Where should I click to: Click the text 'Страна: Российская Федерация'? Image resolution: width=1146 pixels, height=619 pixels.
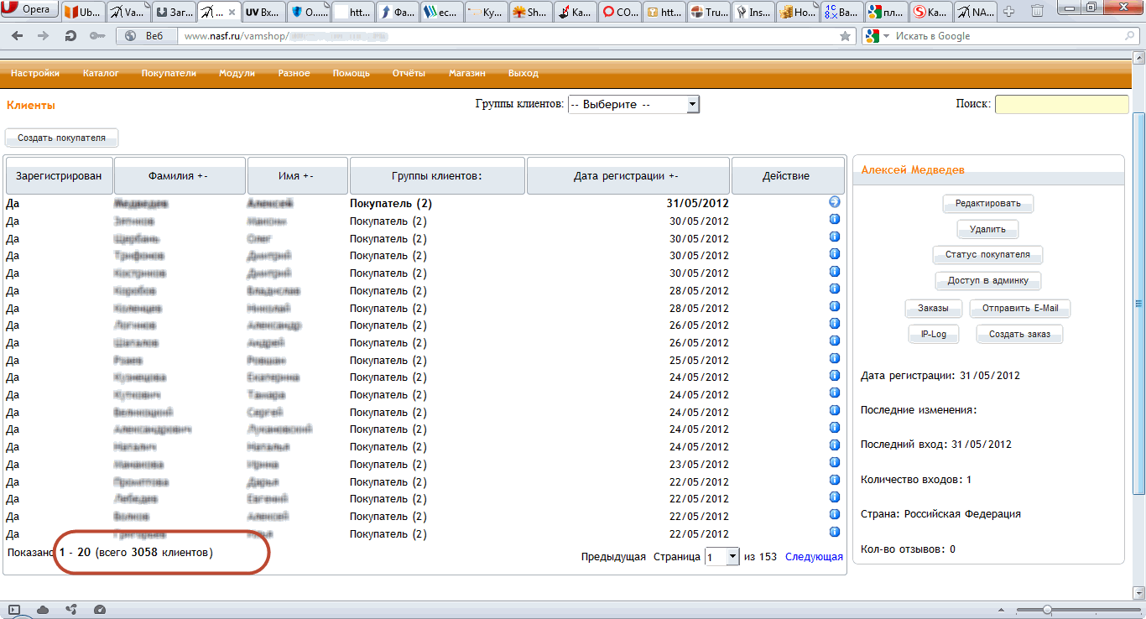(x=940, y=514)
